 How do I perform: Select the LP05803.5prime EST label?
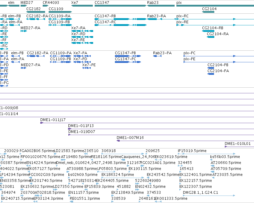[112, 169]
